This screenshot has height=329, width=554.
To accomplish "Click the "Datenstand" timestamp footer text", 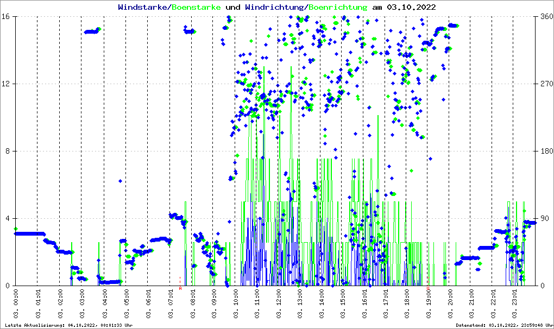I will 503,325.
